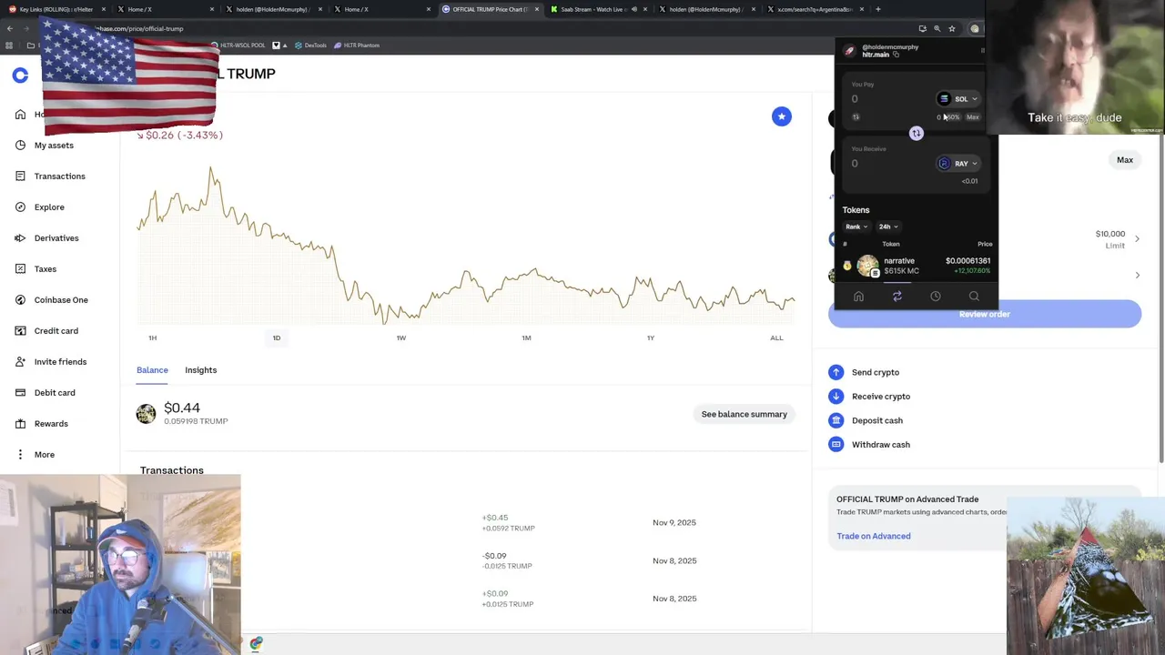Open Derivatives section
This screenshot has width=1165, height=655.
[x=47, y=238]
